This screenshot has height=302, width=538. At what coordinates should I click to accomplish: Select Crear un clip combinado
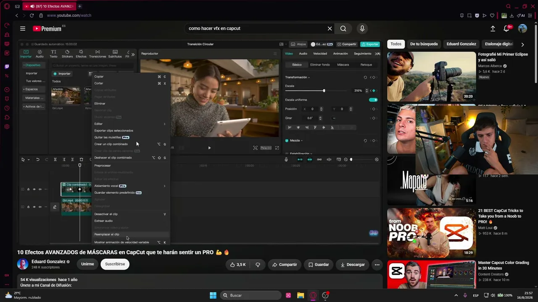[x=130, y=144]
